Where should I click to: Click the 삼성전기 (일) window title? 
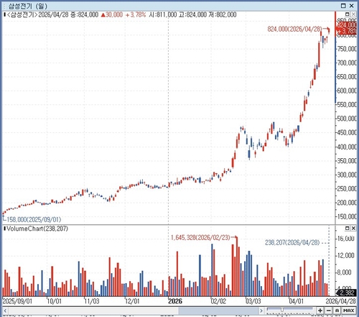click(x=28, y=6)
